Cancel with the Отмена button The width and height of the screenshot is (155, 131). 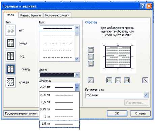click(x=140, y=113)
